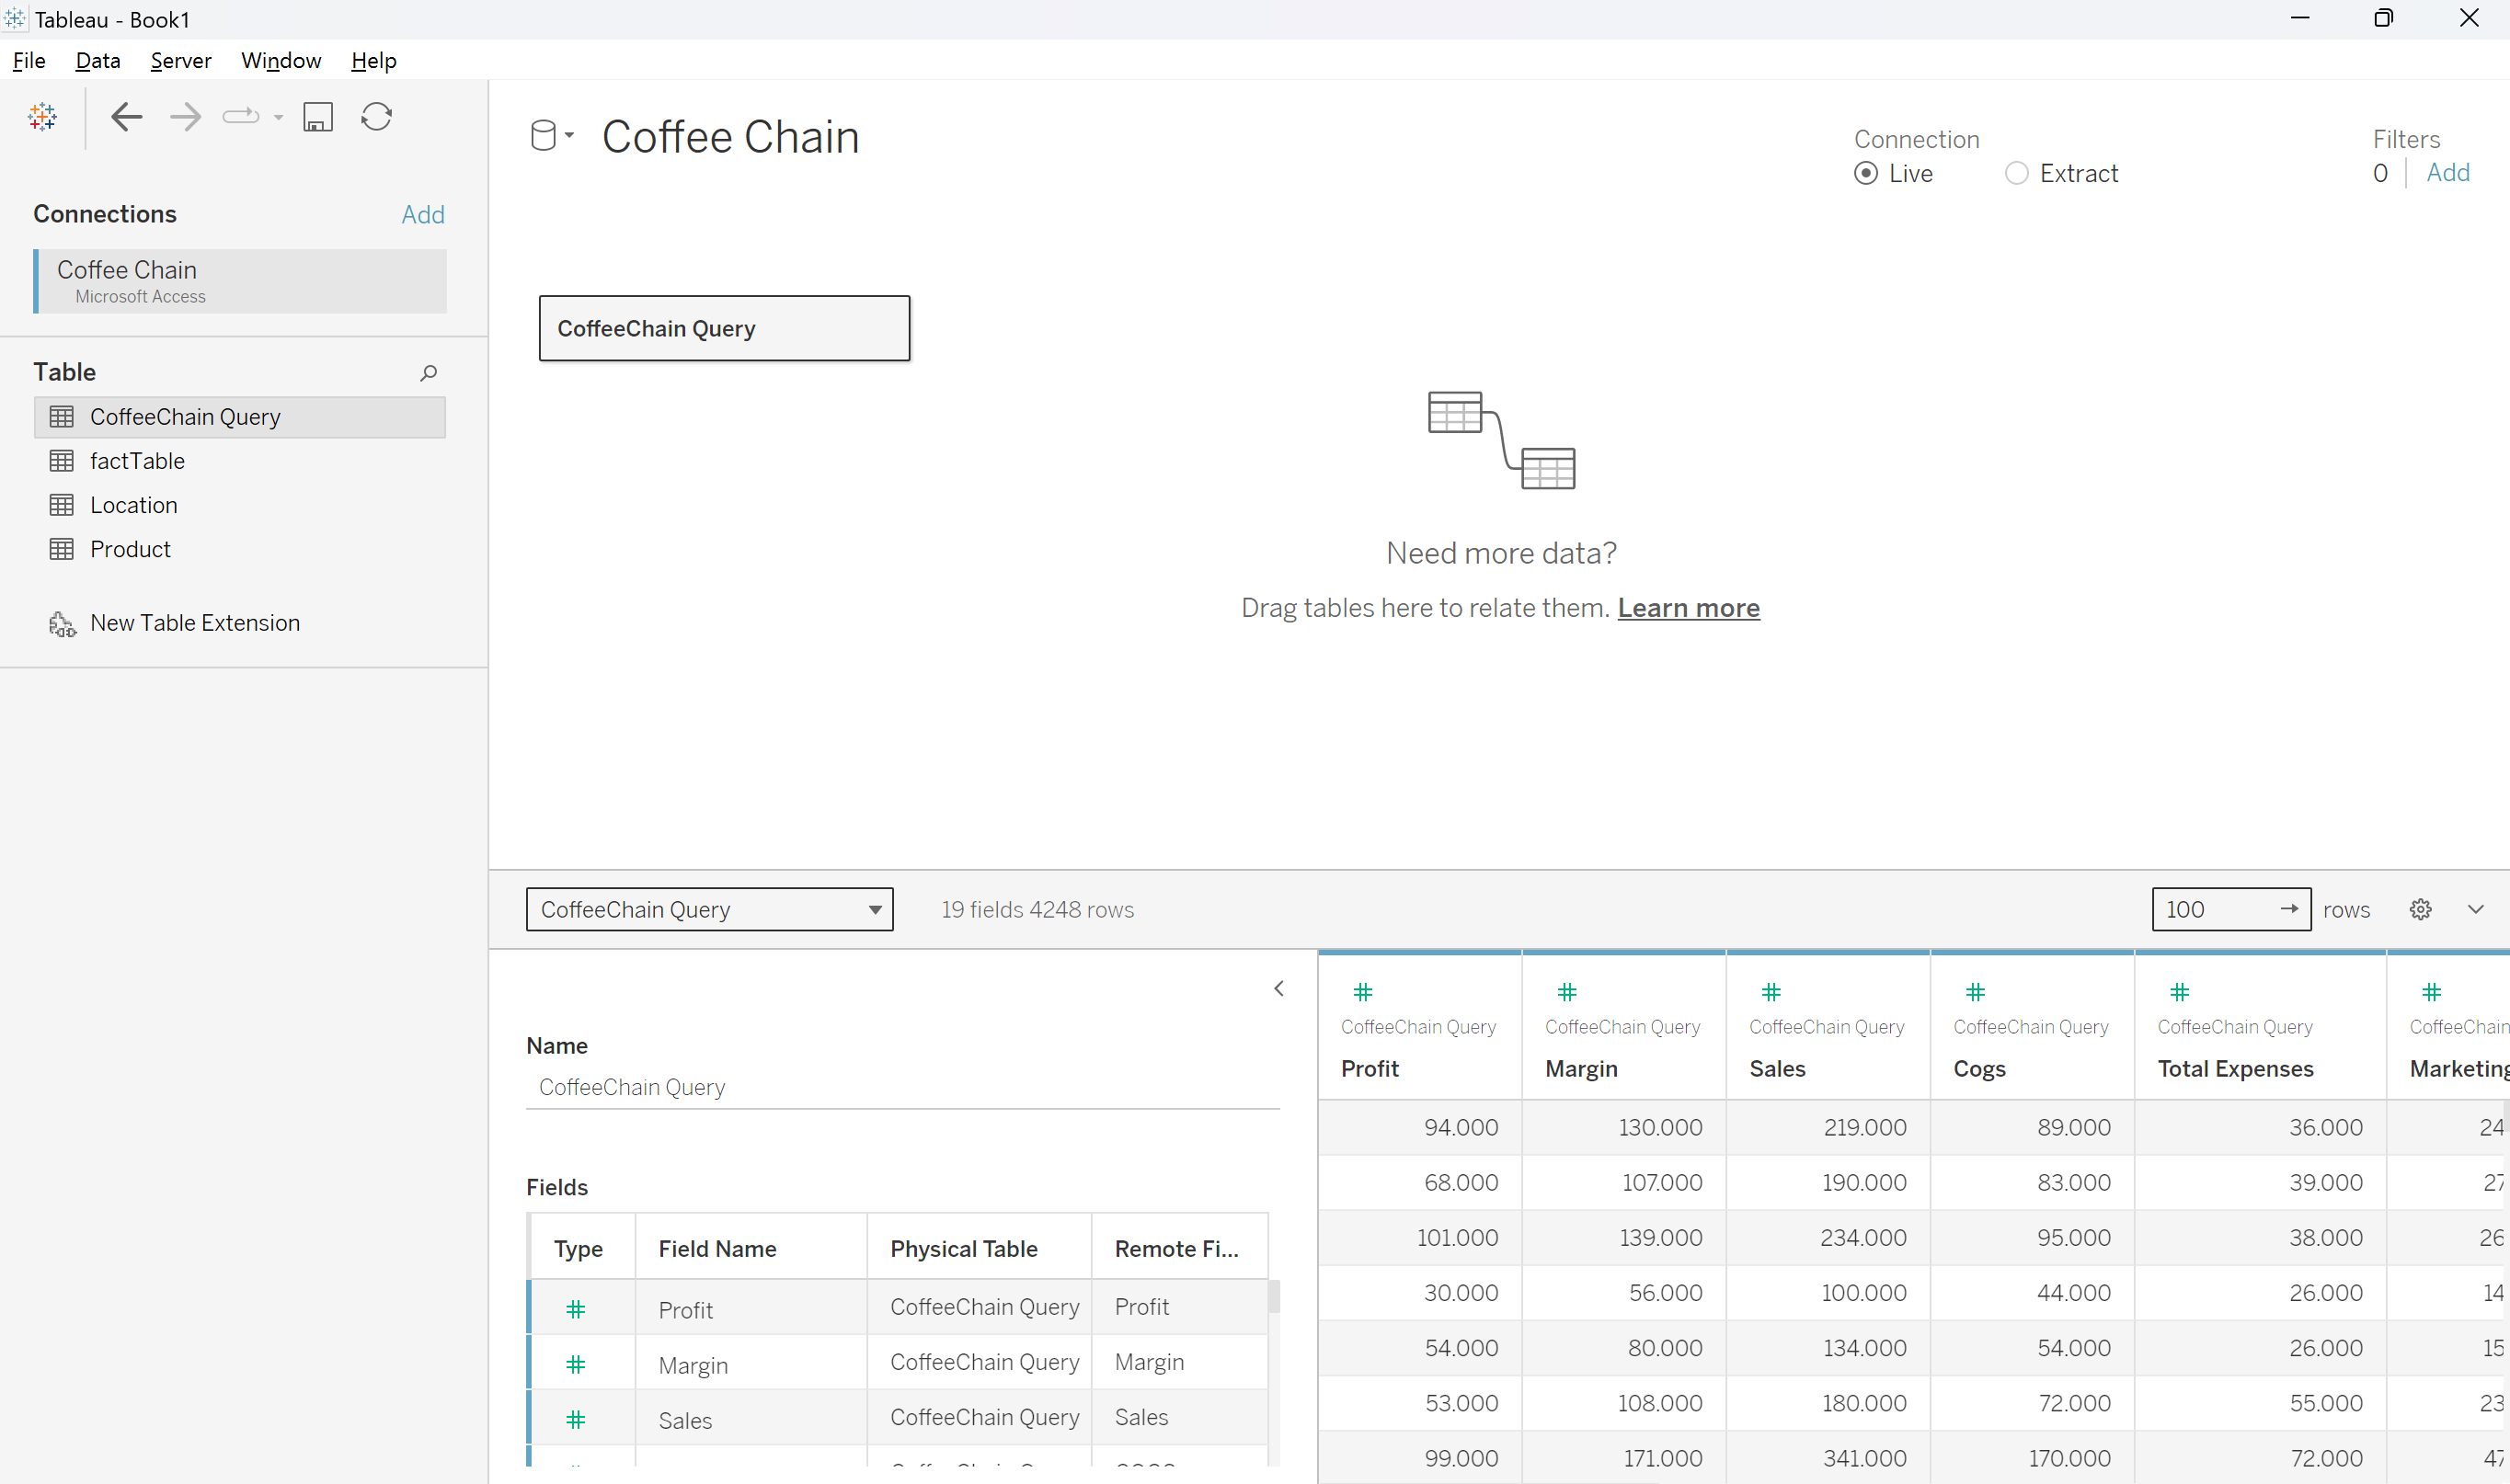Select the Live connection radio button

click(1866, 174)
